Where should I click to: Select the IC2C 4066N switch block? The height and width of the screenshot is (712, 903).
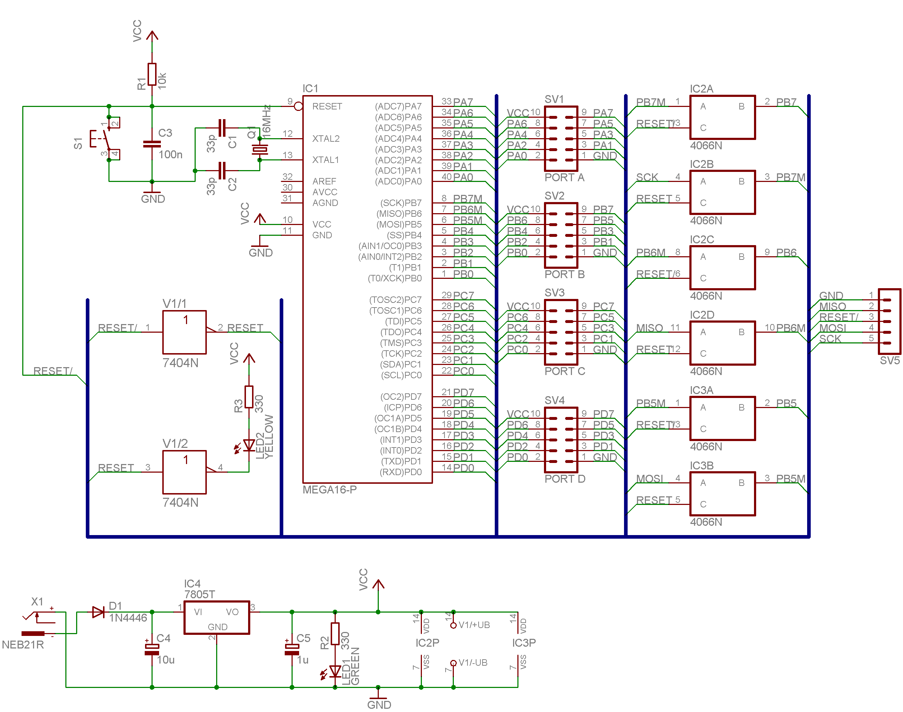[722, 267]
